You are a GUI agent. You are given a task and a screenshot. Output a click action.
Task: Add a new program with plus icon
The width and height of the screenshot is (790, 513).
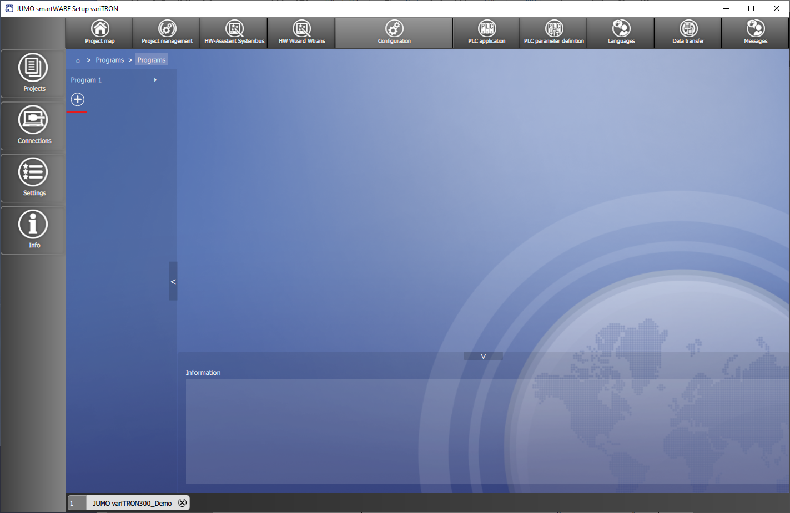[78, 99]
